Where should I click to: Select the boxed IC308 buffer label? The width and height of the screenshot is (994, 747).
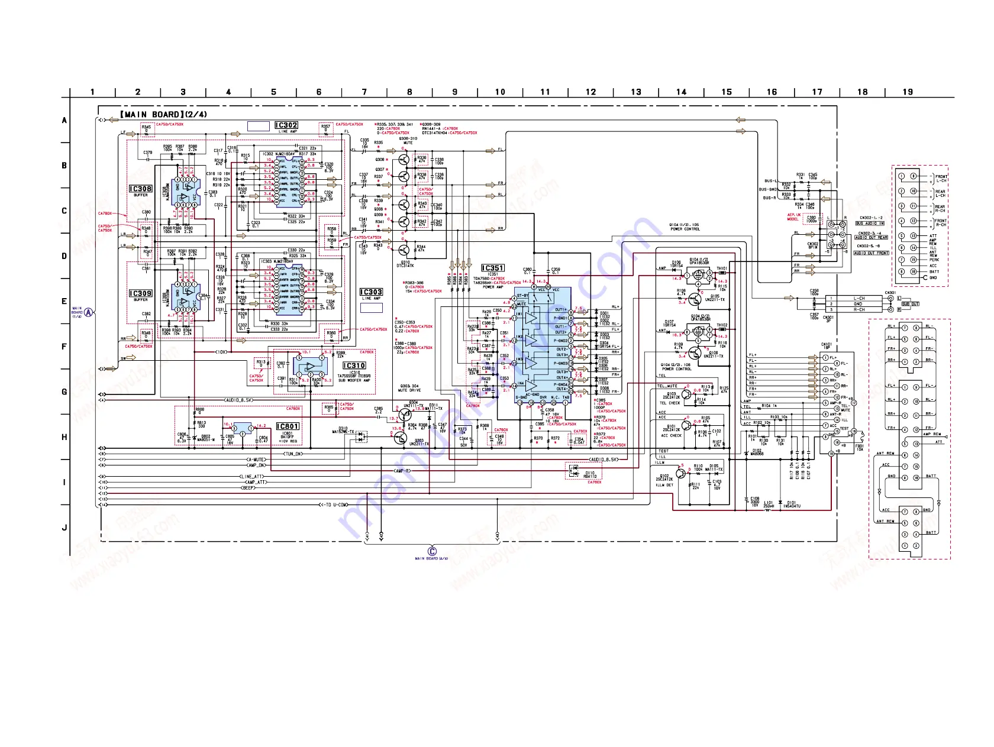click(141, 189)
